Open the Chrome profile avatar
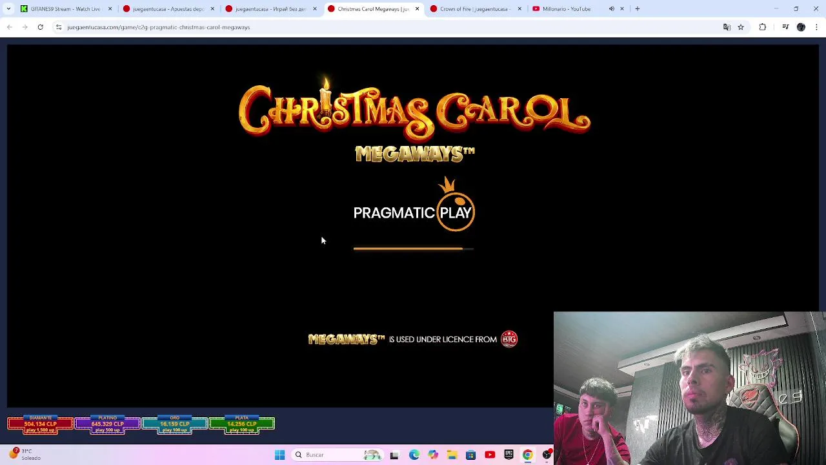This screenshot has width=826, height=465. (801, 27)
